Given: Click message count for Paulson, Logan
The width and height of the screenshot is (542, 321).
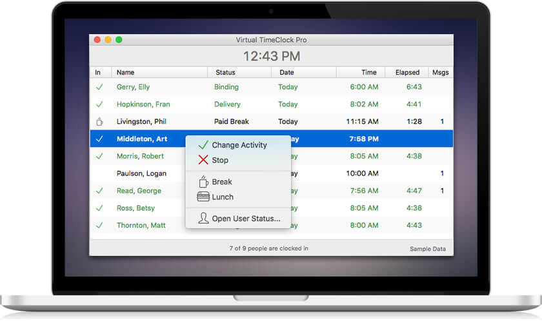Looking at the screenshot, I should click(x=442, y=173).
